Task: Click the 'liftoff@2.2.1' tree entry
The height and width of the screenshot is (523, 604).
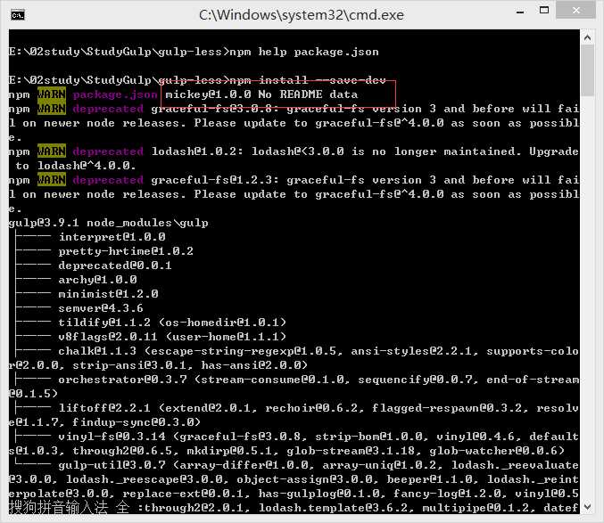Action: [104, 408]
